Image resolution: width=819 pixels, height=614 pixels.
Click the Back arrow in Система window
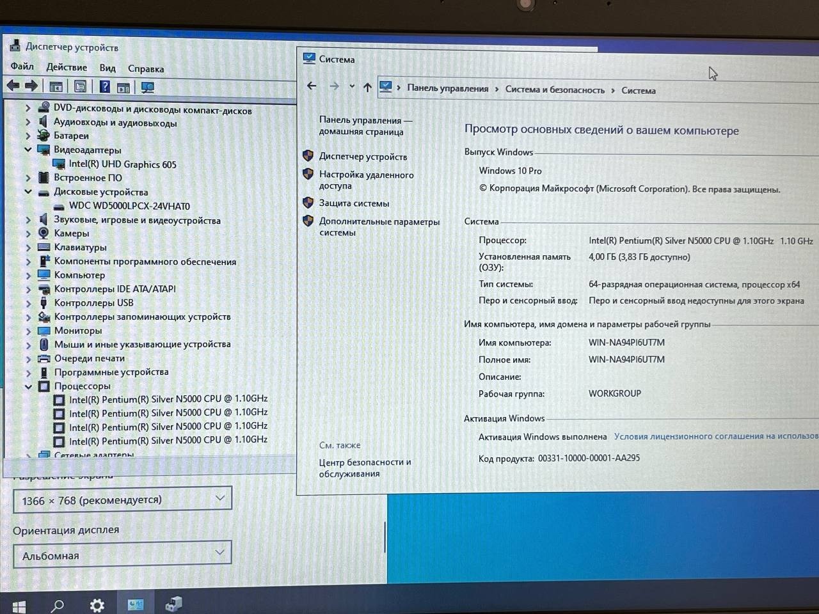click(312, 86)
